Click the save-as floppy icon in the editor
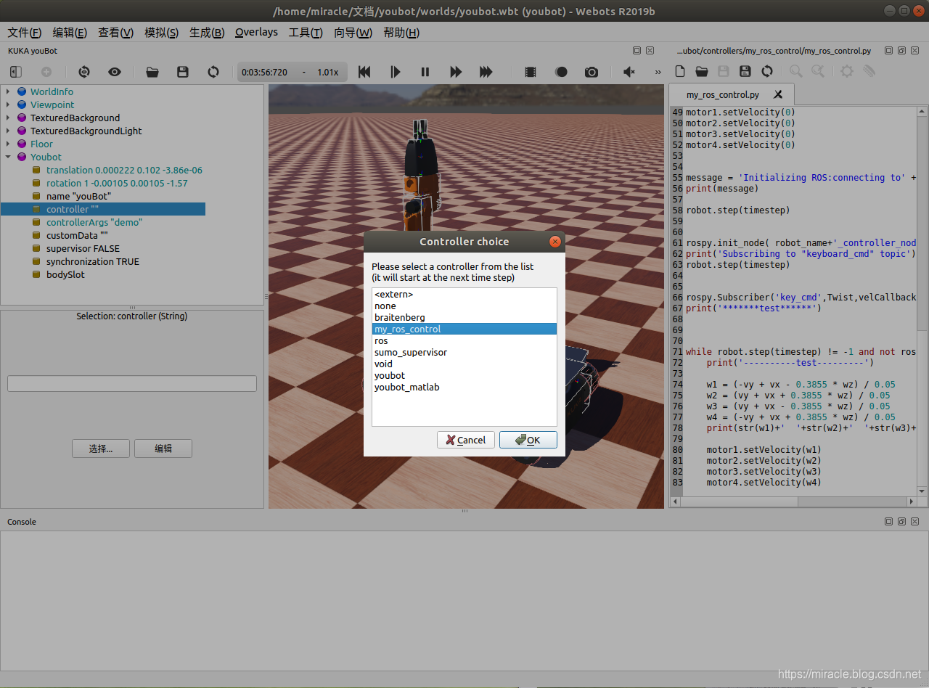This screenshot has height=688, width=929. point(745,71)
